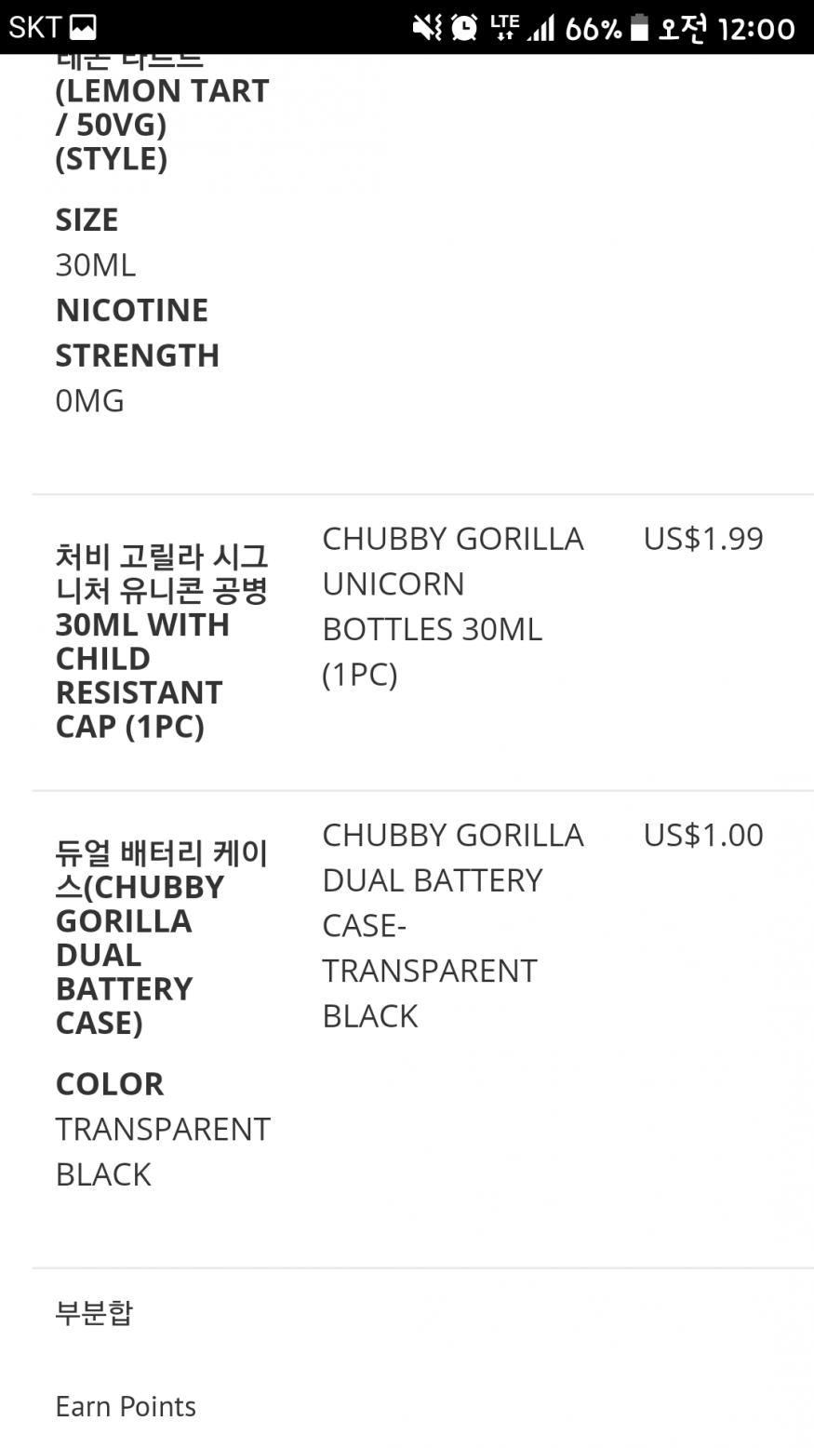Click Chubby Gorilla Dual Battery Case description
The height and width of the screenshot is (1448, 814).
point(452,925)
